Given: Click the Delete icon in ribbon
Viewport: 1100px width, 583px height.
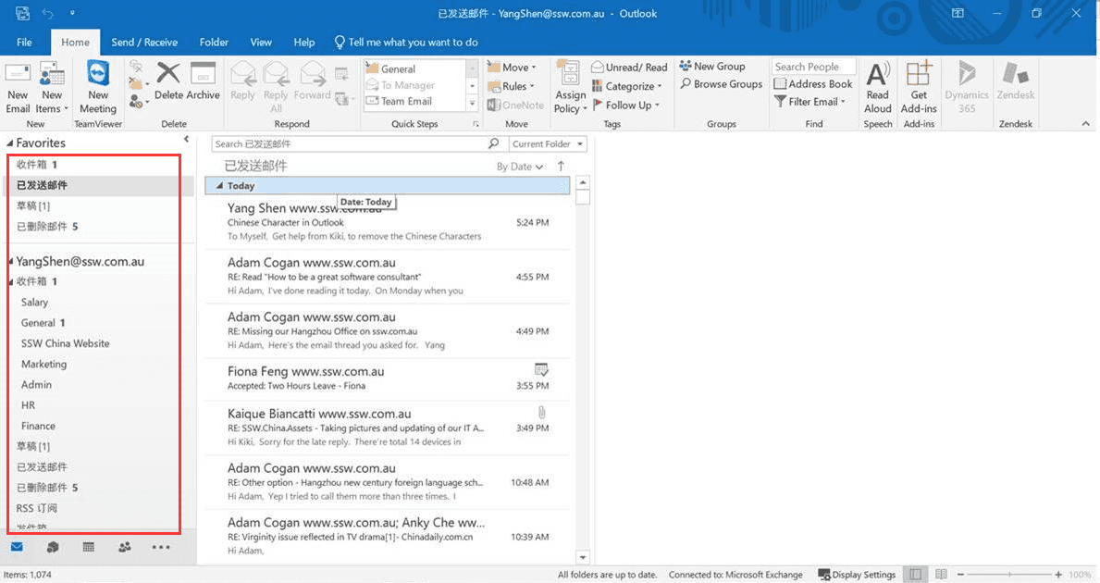Looking at the screenshot, I should (168, 81).
